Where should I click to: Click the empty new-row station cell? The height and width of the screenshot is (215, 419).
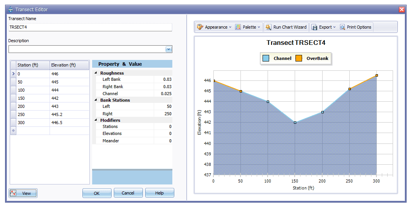click(x=33, y=131)
